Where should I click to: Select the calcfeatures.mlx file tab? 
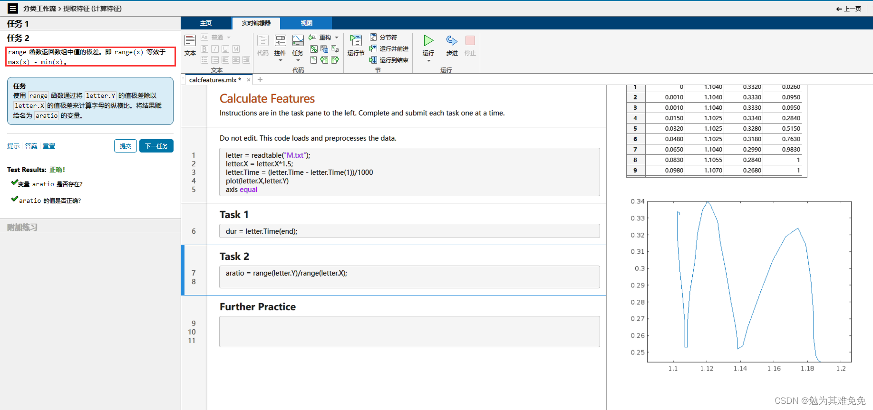tap(215, 80)
